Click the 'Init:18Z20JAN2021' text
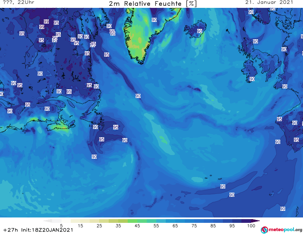The height and width of the screenshot is (234, 303). point(47,230)
